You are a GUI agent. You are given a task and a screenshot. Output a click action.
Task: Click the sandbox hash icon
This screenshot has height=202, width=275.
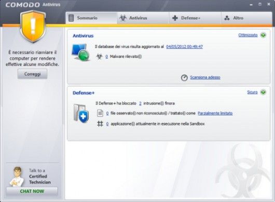(x=100, y=124)
